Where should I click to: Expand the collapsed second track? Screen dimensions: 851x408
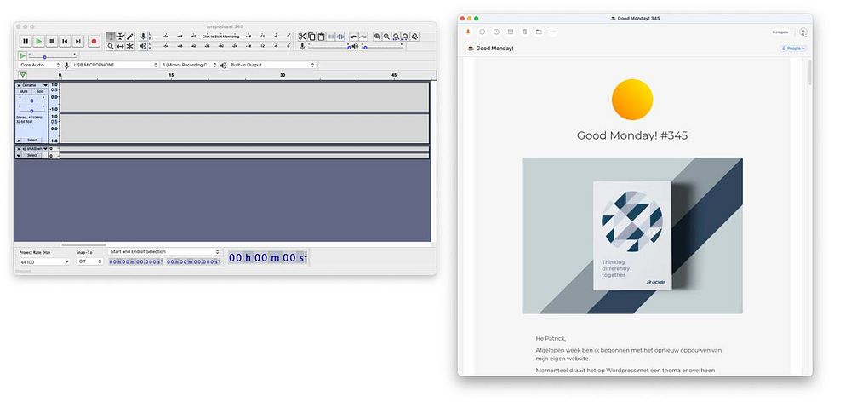tap(19, 155)
